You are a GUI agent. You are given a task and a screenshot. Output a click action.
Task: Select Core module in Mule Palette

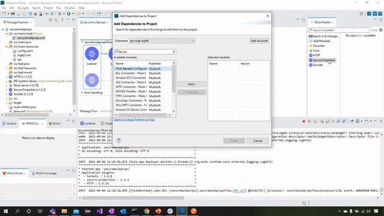(314, 50)
